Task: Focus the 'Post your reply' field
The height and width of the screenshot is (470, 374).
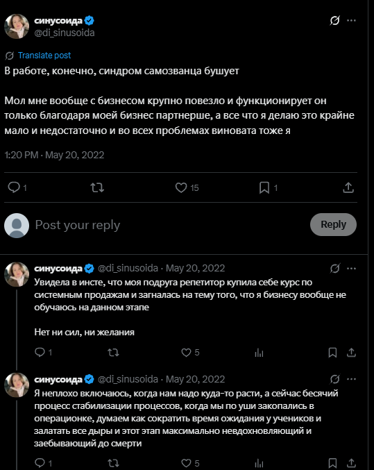Action: (x=168, y=225)
